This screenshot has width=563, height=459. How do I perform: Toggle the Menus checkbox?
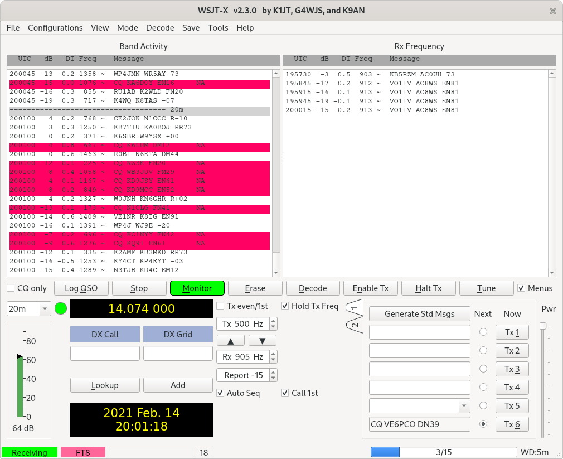pyautogui.click(x=521, y=288)
